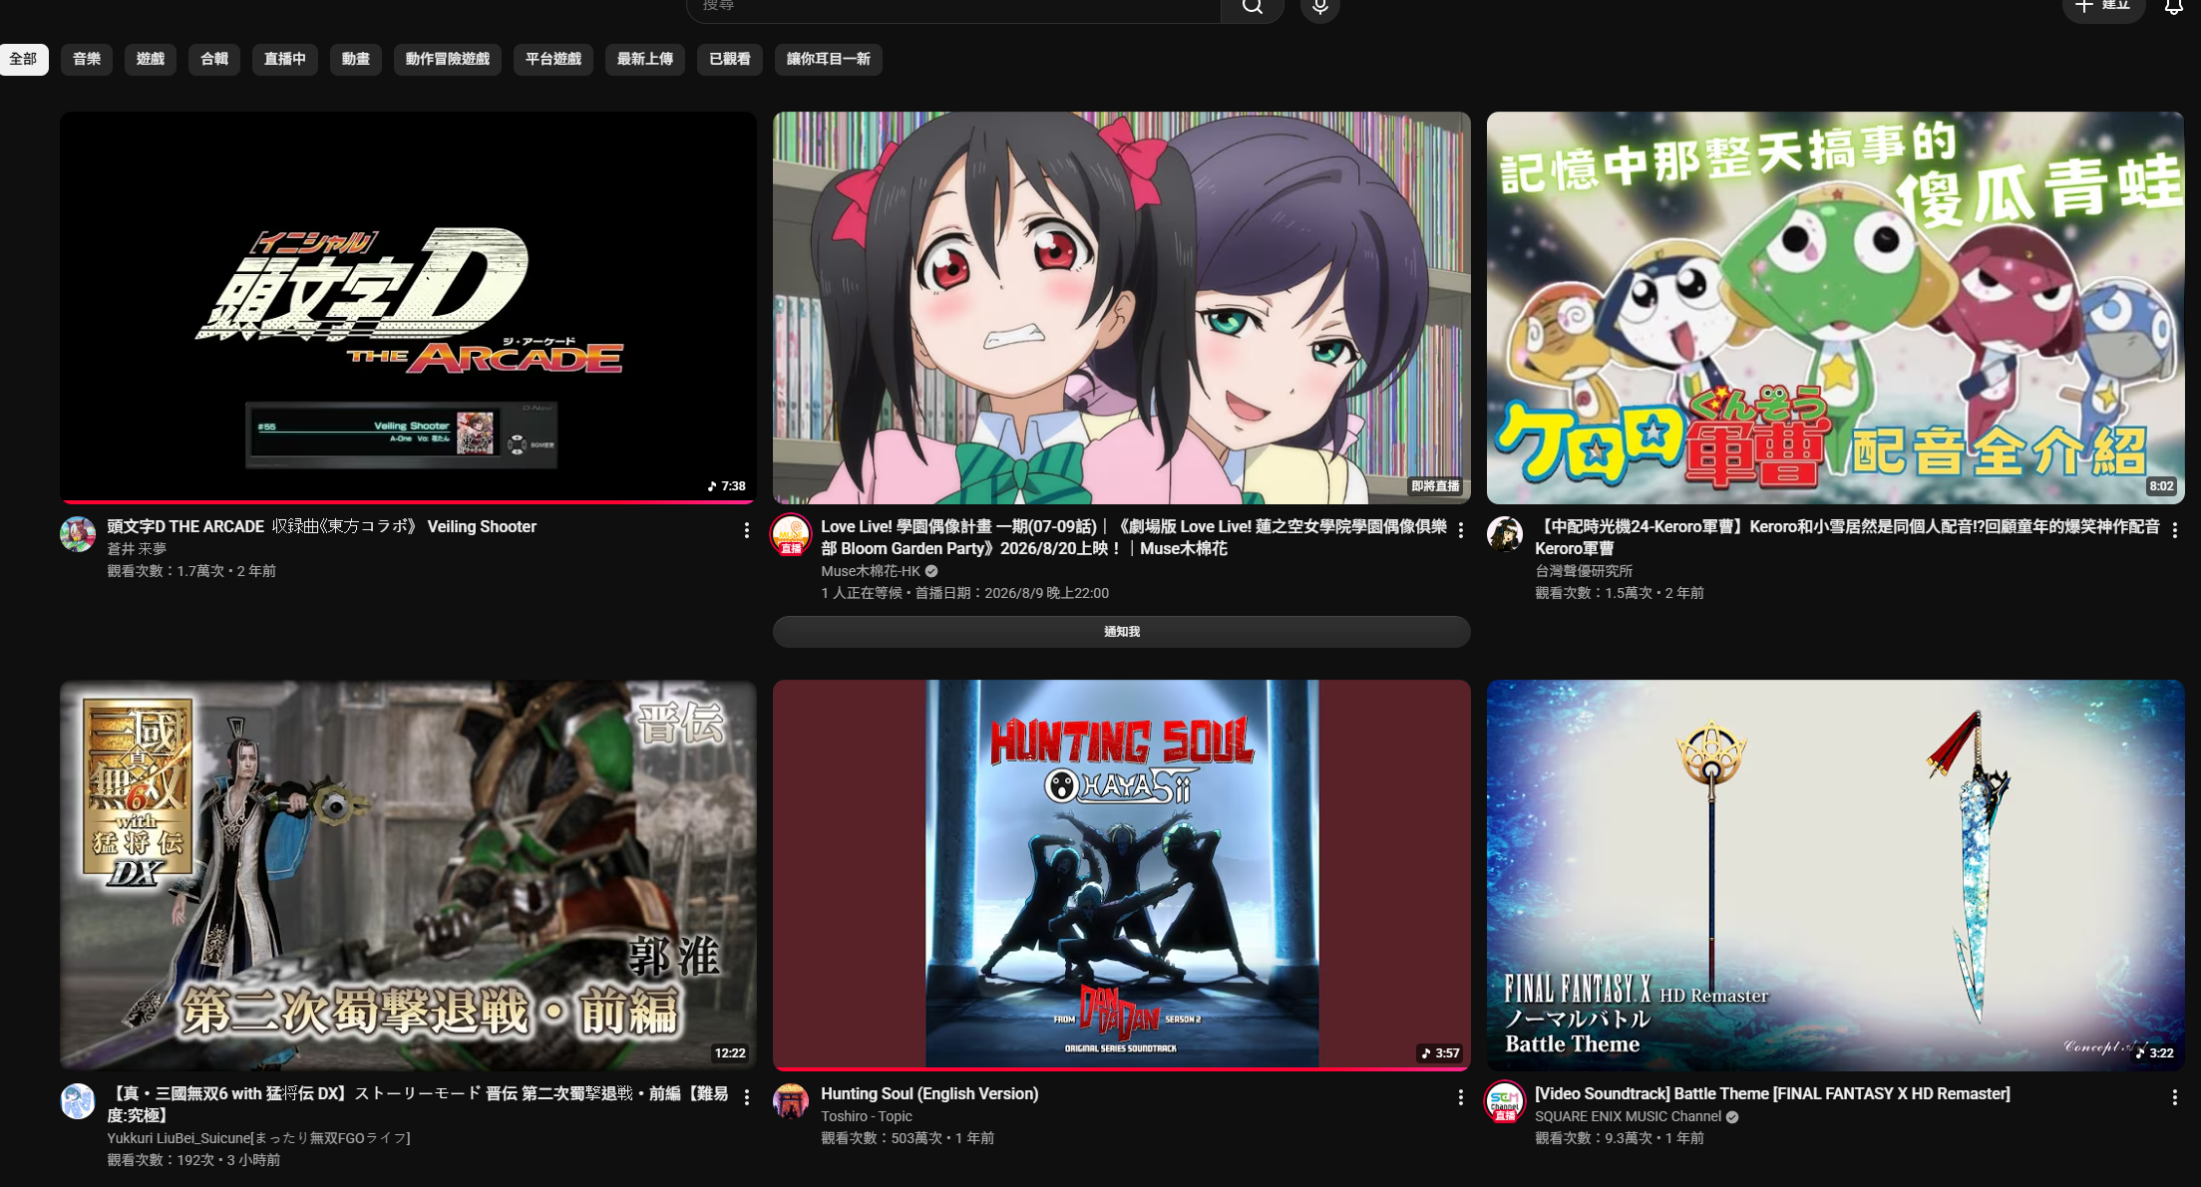Play the 頭文字D THE ARCADE thumbnail

coord(408,307)
